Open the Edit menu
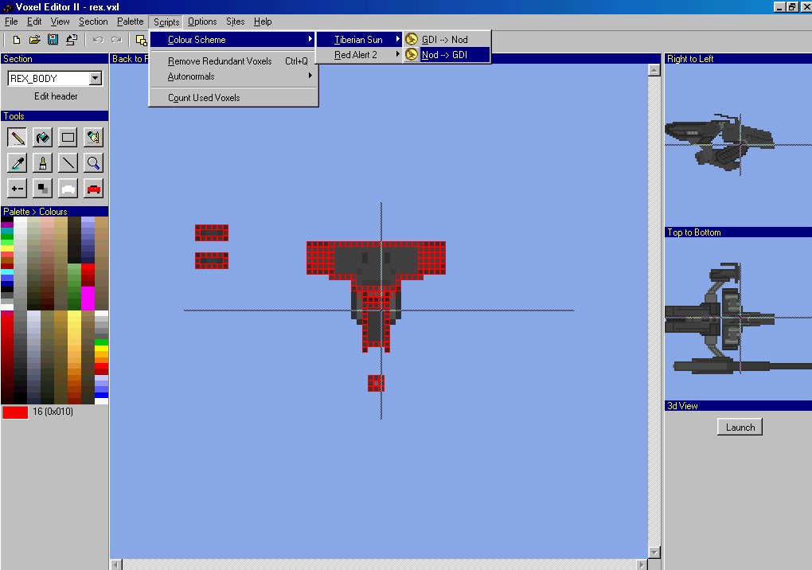 [x=34, y=21]
